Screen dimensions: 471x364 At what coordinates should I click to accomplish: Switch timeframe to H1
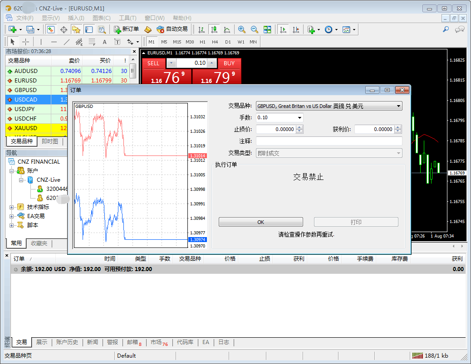point(202,42)
